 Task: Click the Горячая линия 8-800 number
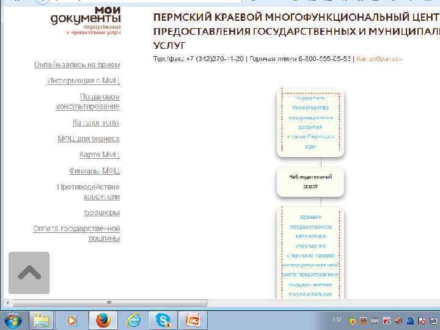pyautogui.click(x=300, y=59)
